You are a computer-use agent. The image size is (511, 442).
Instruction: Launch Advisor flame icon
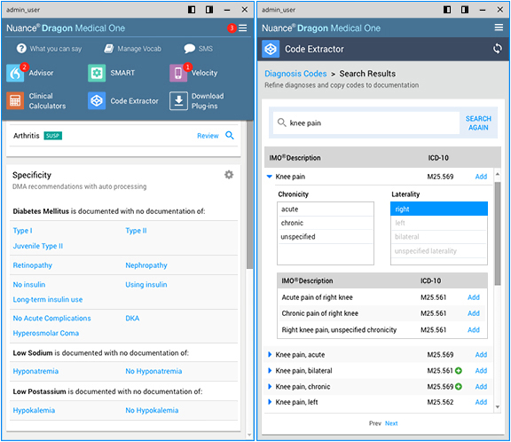point(15,73)
